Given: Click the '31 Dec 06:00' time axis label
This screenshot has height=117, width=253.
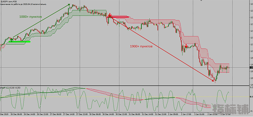Looking at the screenshot, I should pos(135,114).
